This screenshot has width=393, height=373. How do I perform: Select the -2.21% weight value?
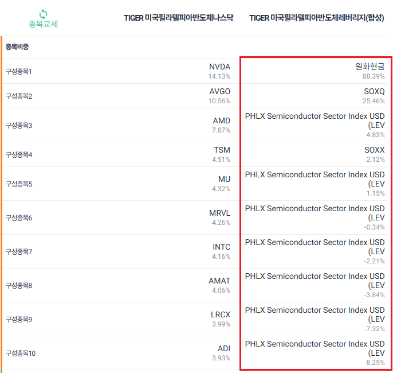(374, 261)
